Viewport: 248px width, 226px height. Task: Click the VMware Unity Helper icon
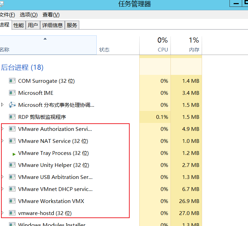(x=12, y=165)
